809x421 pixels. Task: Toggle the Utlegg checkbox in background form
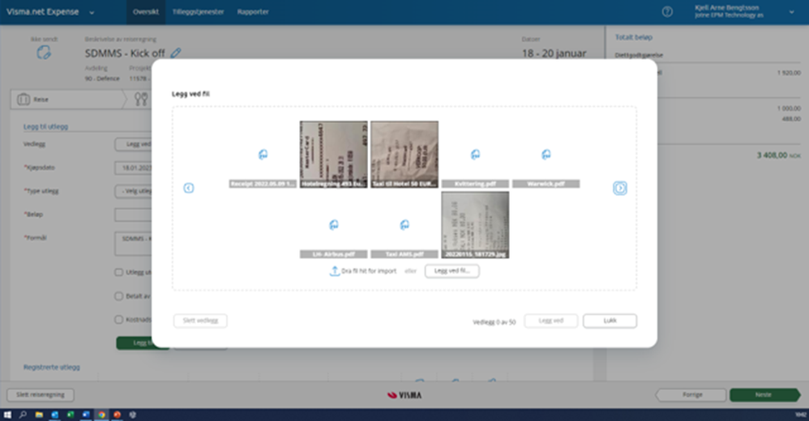pyautogui.click(x=118, y=272)
